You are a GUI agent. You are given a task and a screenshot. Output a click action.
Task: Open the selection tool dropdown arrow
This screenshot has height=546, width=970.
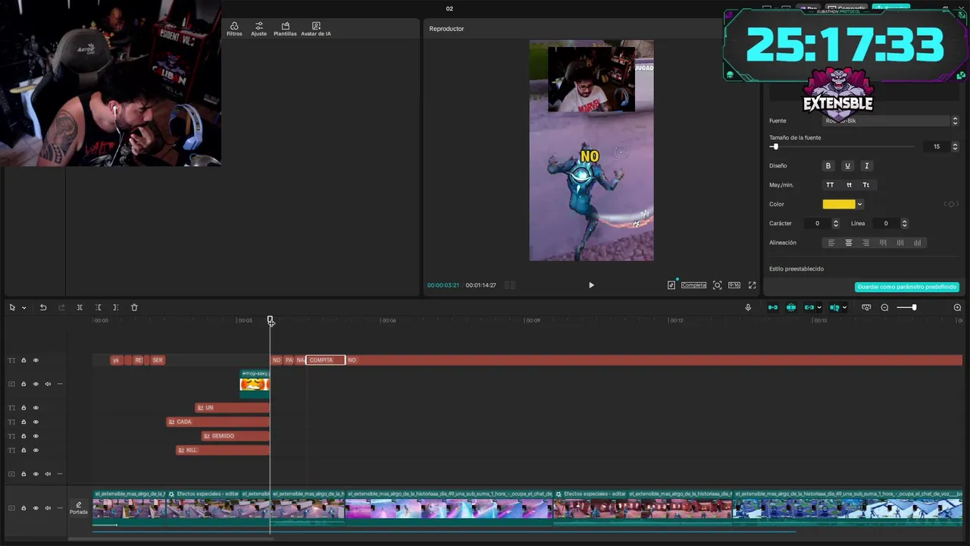point(23,308)
